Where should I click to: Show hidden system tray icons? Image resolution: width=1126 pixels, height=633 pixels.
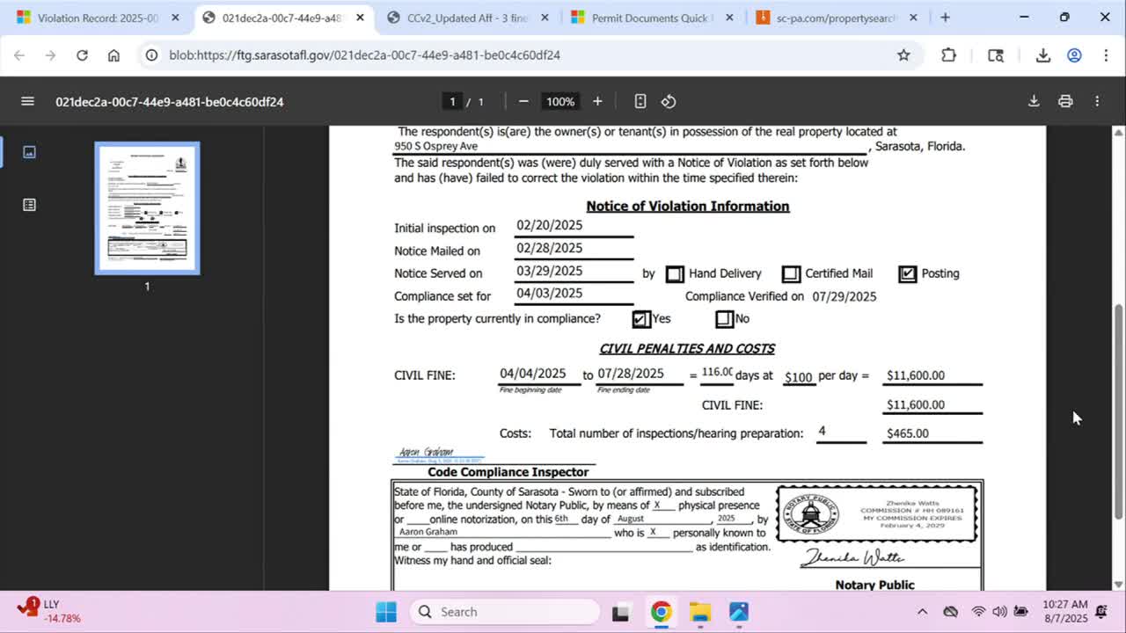tap(922, 612)
